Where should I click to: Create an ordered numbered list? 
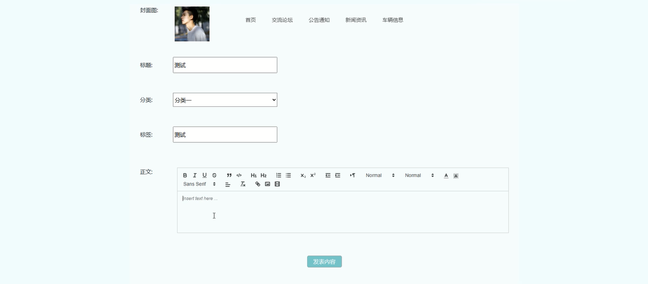(278, 175)
